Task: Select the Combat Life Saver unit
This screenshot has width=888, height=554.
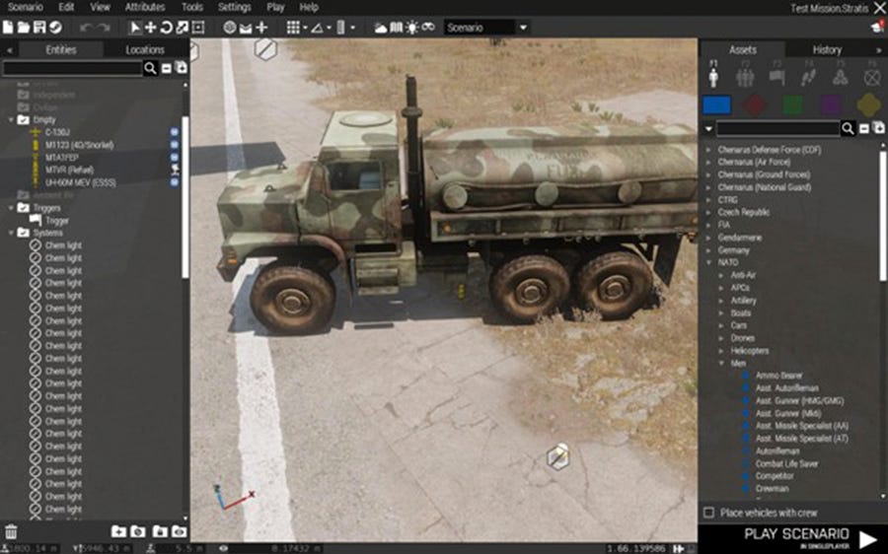Action: 786,463
